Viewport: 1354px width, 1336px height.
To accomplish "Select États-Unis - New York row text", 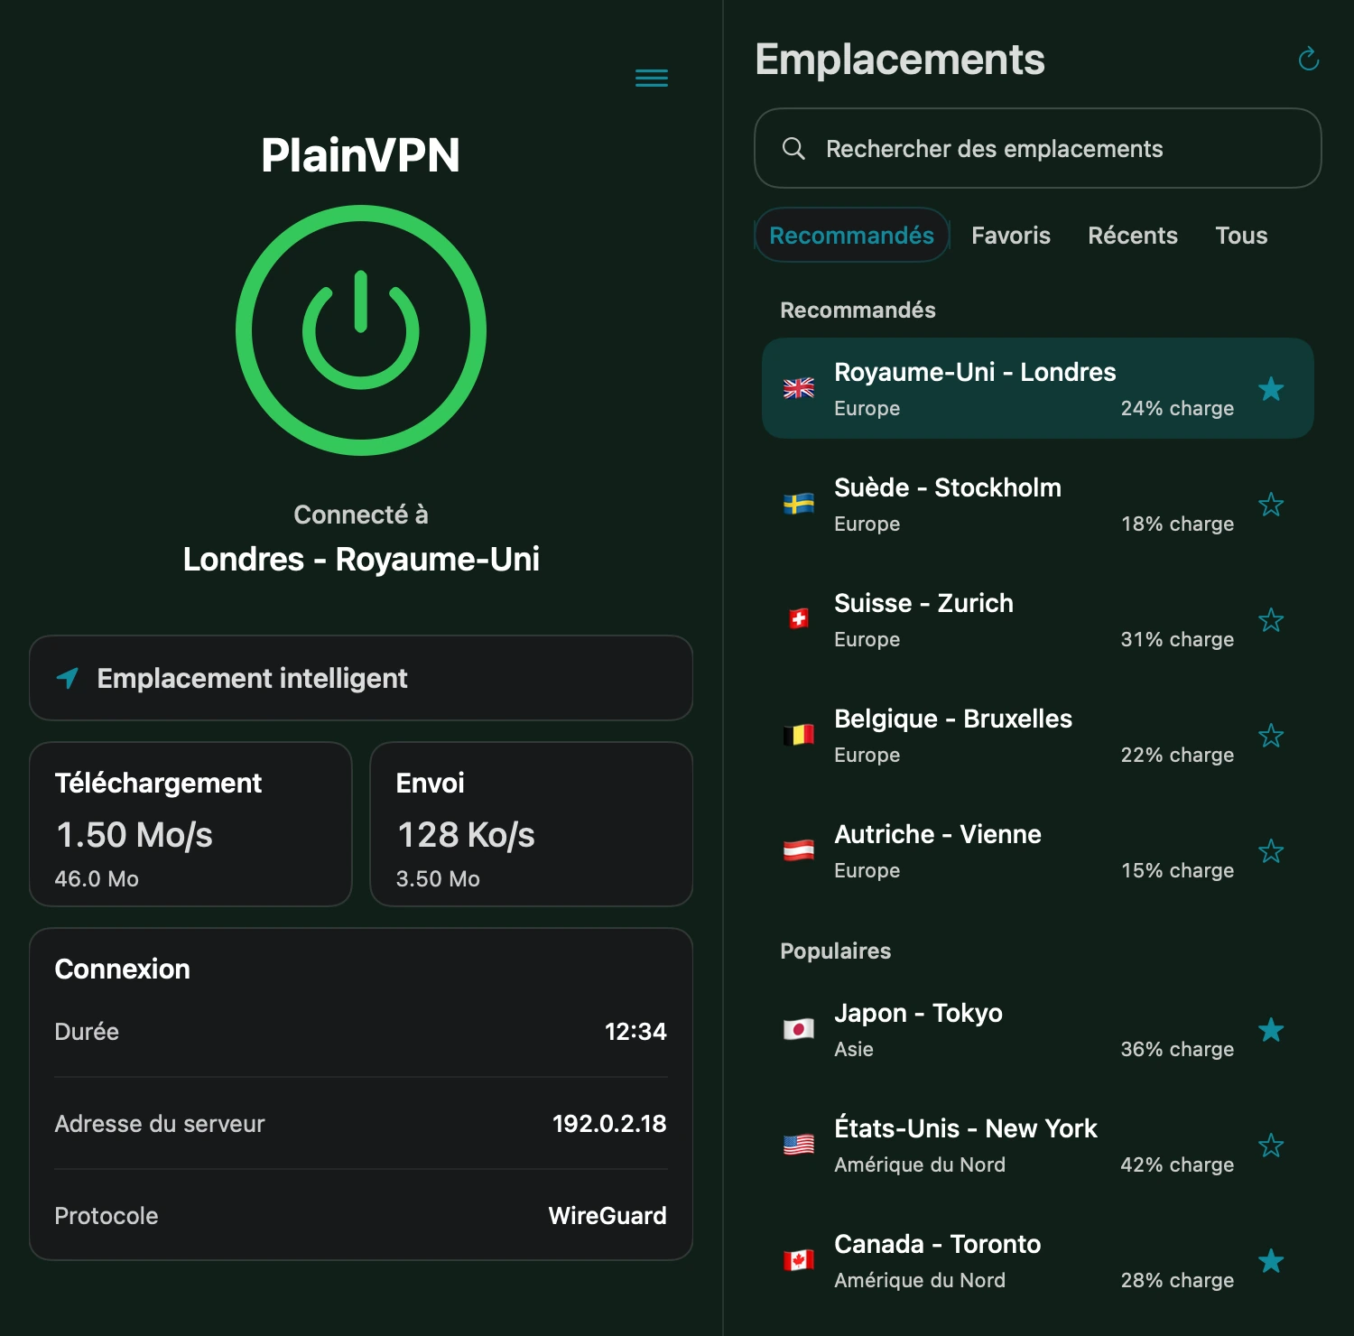I will [x=966, y=1128].
